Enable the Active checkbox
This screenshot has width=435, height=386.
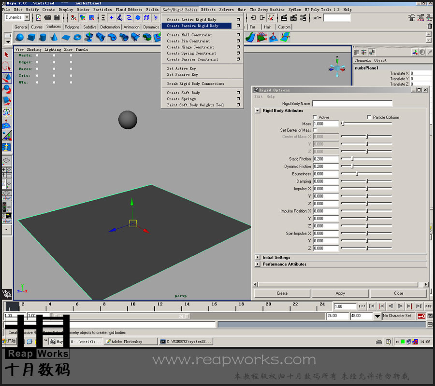coord(315,117)
